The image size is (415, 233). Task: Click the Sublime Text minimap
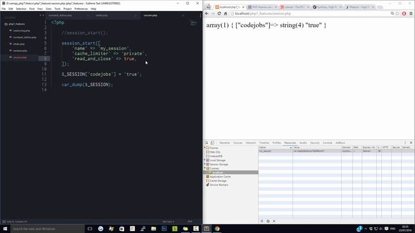click(193, 23)
